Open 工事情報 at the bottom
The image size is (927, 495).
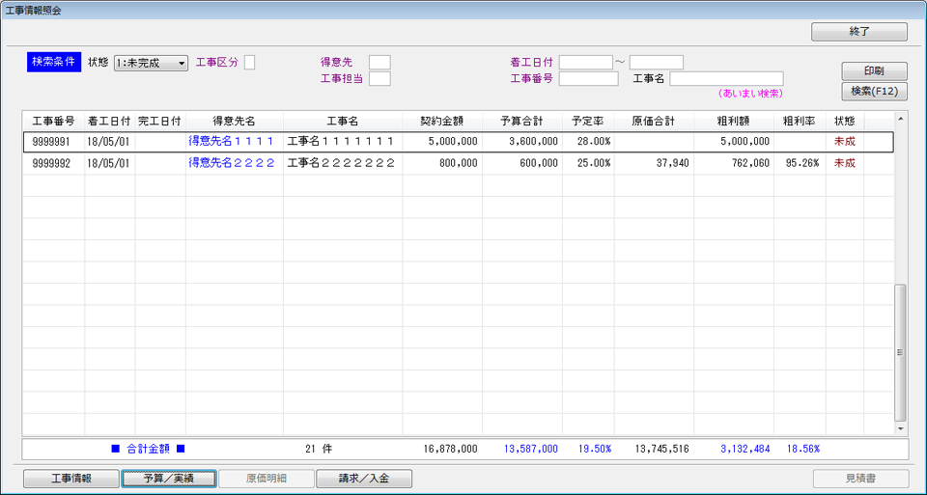70,479
